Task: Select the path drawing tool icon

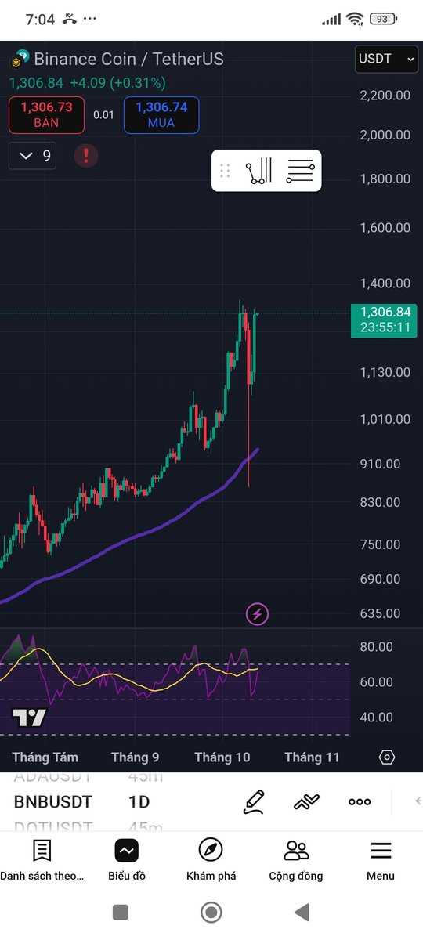Action: pyautogui.click(x=258, y=170)
